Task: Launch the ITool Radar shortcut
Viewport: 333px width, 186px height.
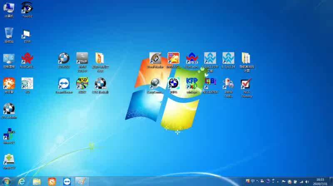Action: tap(155, 60)
